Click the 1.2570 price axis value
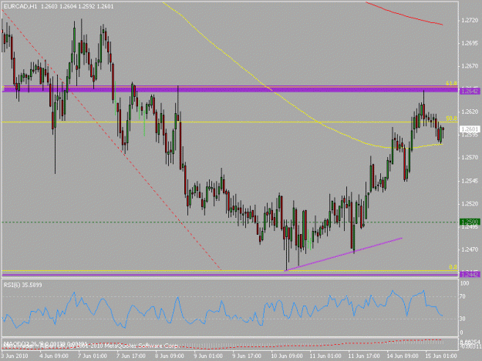Image resolution: width=482 pixels, height=361 pixels. 470,158
